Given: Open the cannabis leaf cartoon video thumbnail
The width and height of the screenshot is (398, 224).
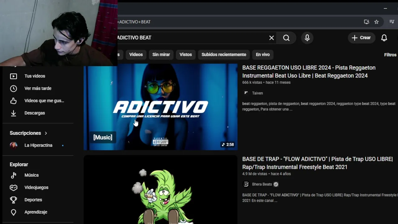Looking at the screenshot, I should (160, 190).
